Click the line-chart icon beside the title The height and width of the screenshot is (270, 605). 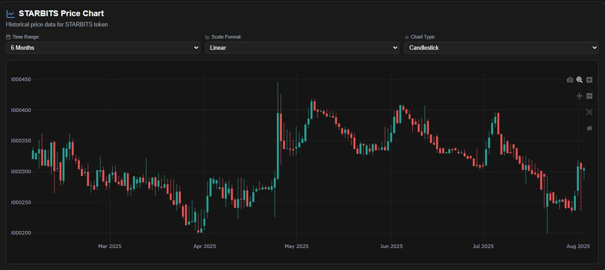point(10,14)
